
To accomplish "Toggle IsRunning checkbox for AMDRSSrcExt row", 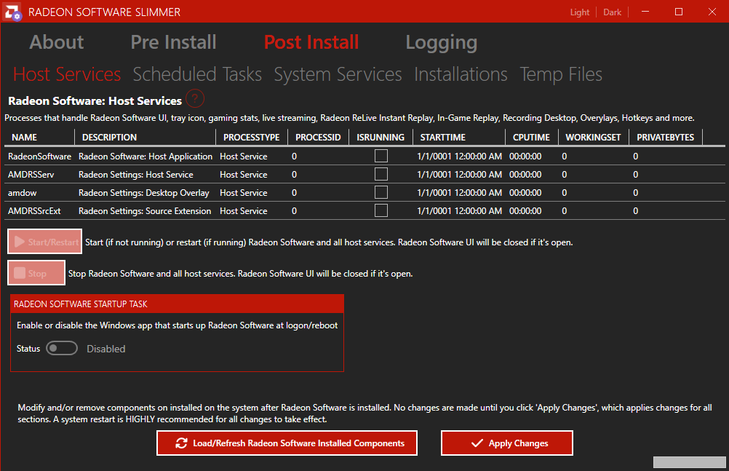I will (x=381, y=210).
